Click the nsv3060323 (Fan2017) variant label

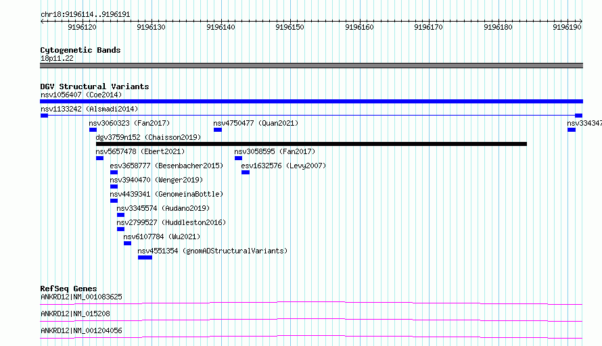pyautogui.click(x=129, y=123)
